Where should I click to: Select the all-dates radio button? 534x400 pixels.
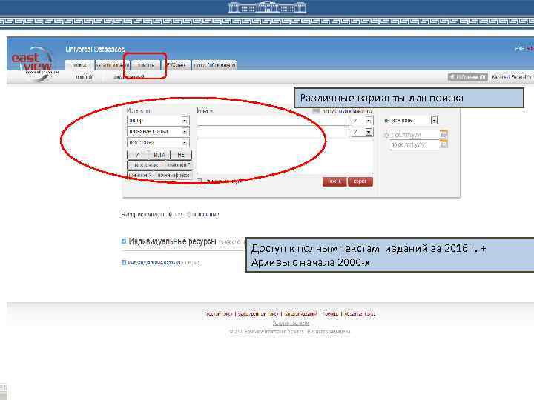(x=386, y=121)
